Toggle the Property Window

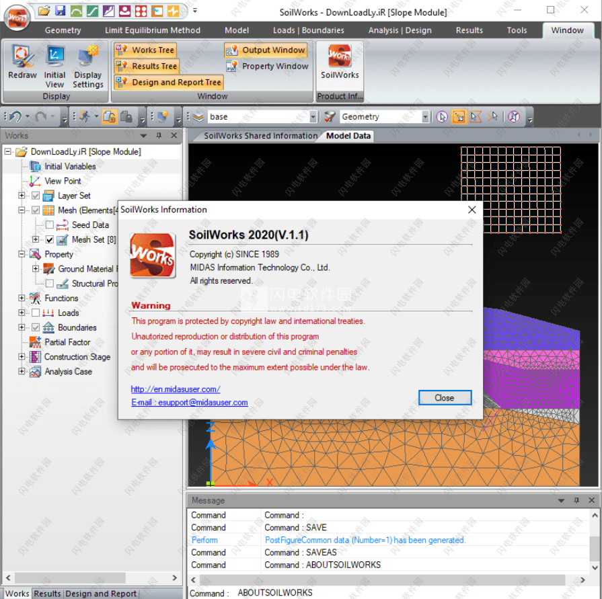point(267,66)
